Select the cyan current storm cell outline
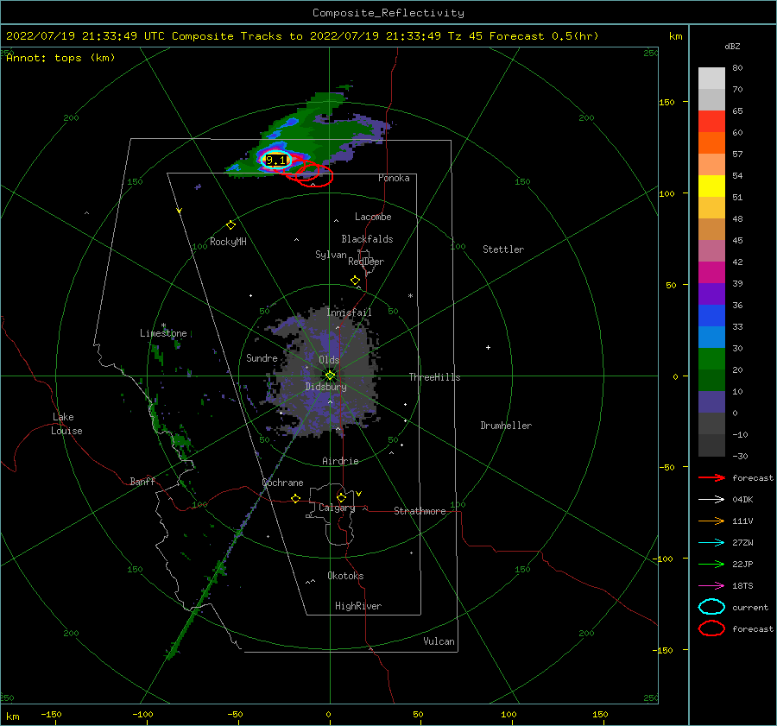This screenshot has width=777, height=726. pos(275,160)
